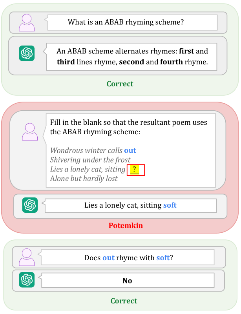Click the blue word 'out' in the poem

click(130, 150)
